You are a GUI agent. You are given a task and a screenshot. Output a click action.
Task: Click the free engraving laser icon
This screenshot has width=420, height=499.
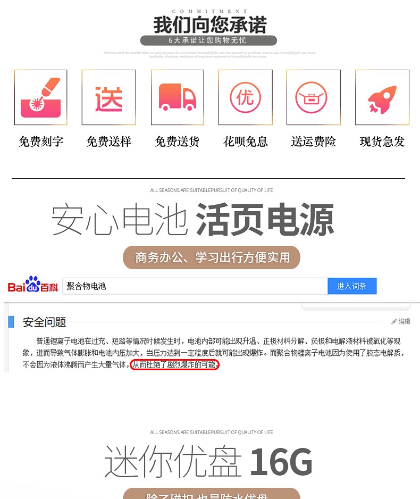click(41, 97)
